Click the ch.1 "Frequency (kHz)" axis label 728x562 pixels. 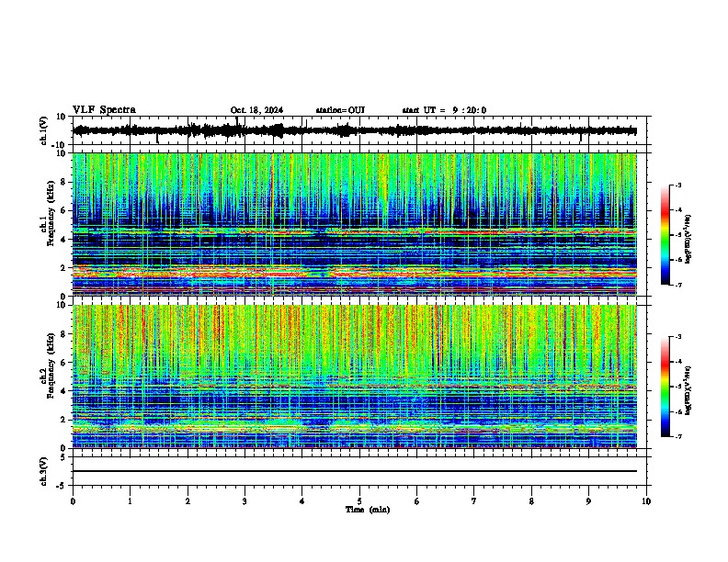click(x=51, y=213)
